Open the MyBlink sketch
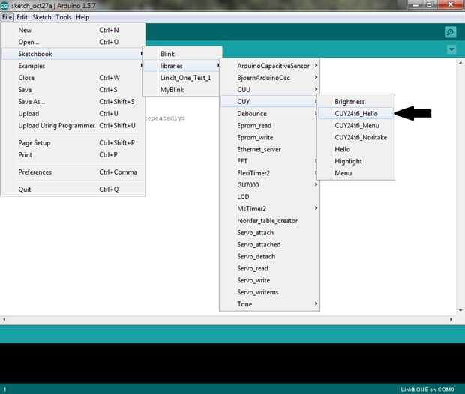The image size is (465, 394). point(182,90)
